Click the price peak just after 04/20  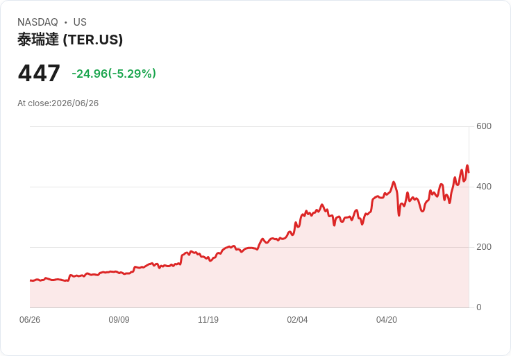394,182
